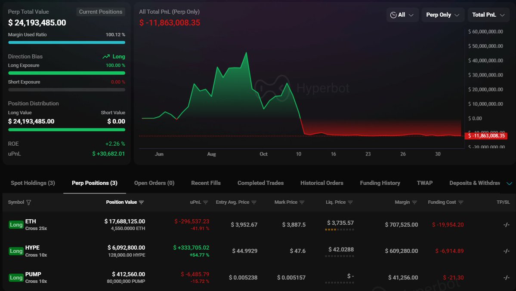Screen dimensions: 516x291
Task: Click the Aug label on chart axis
Action: click(x=212, y=154)
